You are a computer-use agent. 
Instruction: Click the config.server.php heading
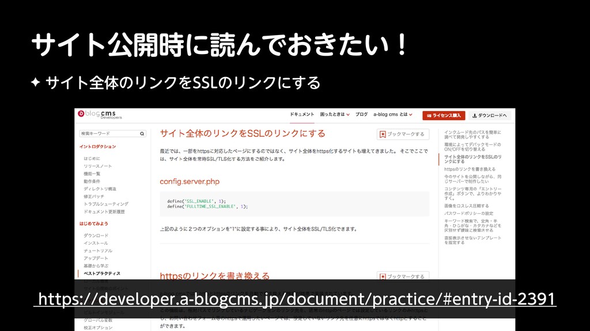(190, 182)
